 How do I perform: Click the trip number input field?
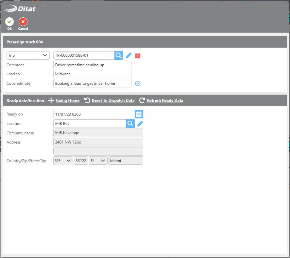tap(84, 55)
